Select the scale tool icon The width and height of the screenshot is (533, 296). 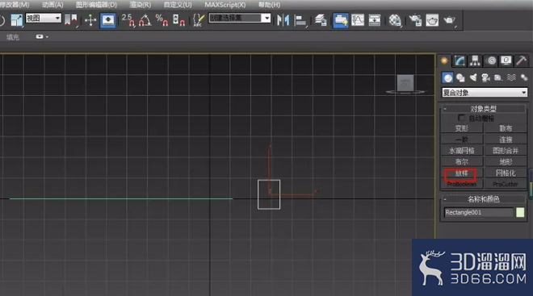point(16,20)
